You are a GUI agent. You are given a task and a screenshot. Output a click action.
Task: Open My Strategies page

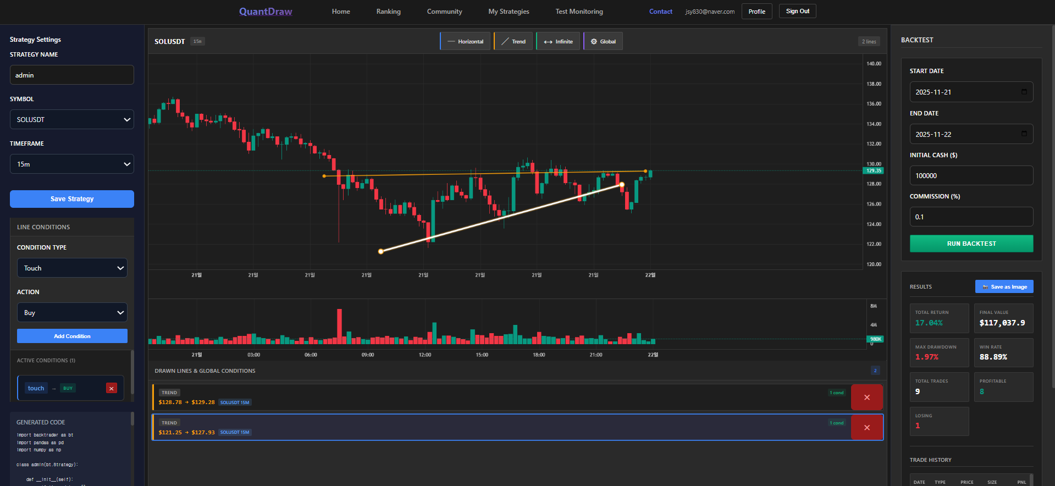(509, 12)
